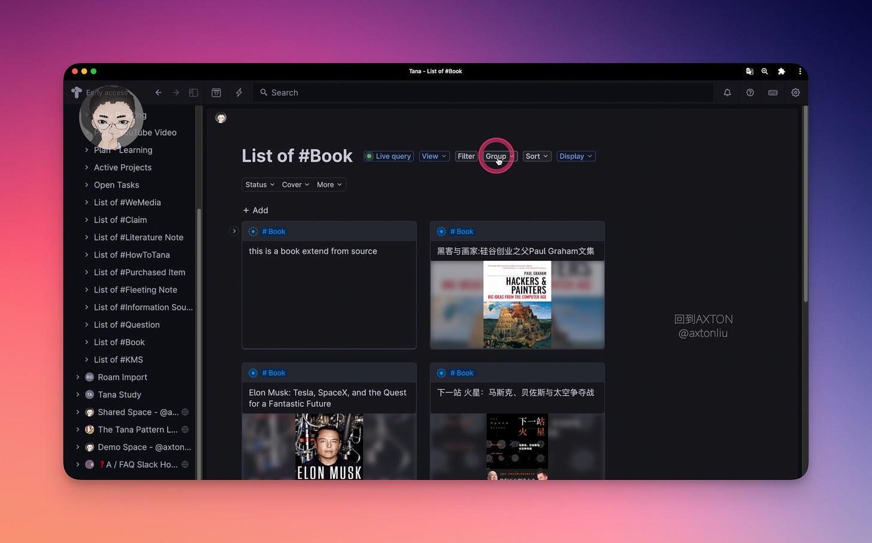Click the zoom magnifier icon in title bar

click(765, 71)
